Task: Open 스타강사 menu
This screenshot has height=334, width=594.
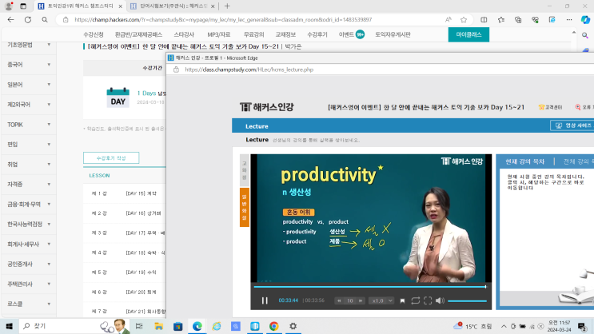Action: tap(184, 34)
